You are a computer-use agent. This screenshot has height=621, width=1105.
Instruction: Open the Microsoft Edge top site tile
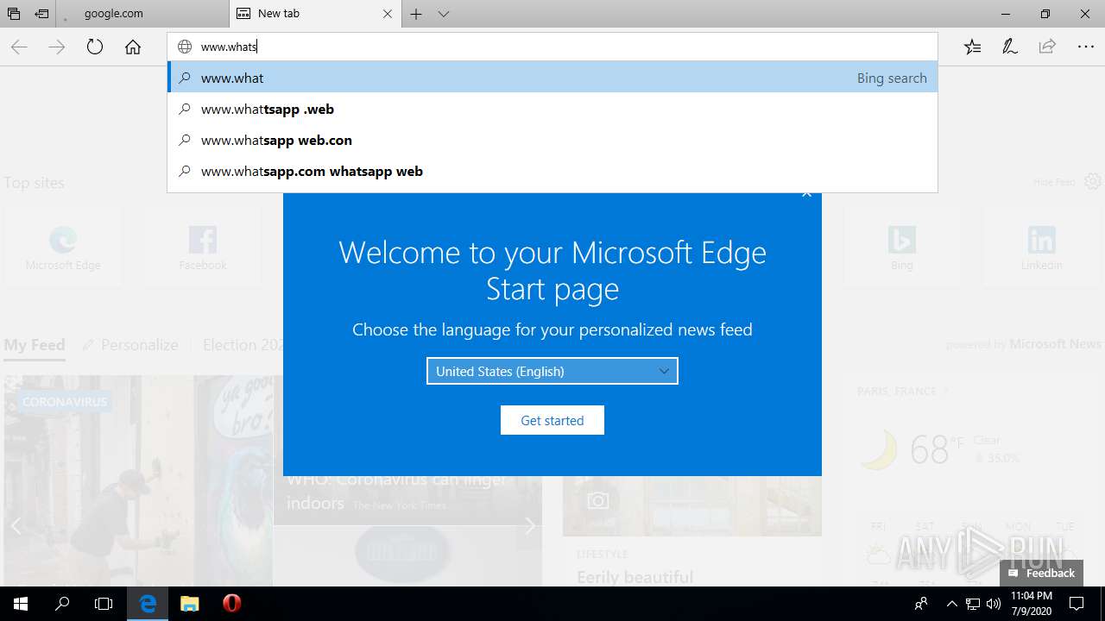[x=63, y=246]
